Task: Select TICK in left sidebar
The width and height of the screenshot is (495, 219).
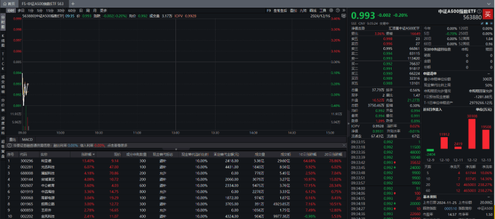Action: point(3,61)
